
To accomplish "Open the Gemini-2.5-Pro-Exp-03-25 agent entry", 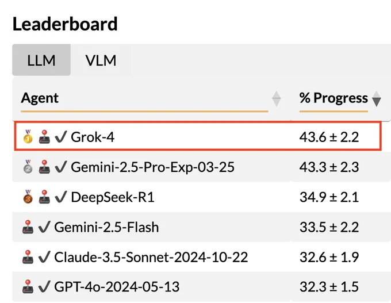I will 152,167.
